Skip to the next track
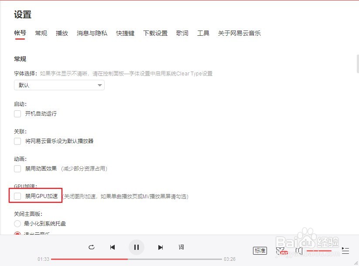Screen dimensions: 359x266 click(161, 247)
